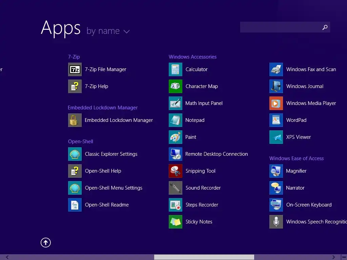Click the horizontal scrollbar thumb
The height and width of the screenshot is (260, 347).
click(x=204, y=257)
